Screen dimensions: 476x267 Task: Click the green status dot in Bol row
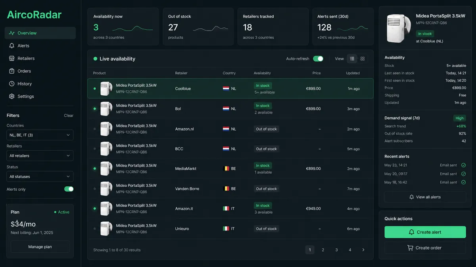coord(94,108)
